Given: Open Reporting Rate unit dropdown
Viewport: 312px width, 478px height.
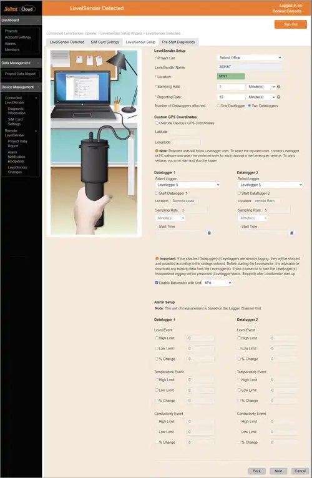Looking at the screenshot, I should click(261, 97).
